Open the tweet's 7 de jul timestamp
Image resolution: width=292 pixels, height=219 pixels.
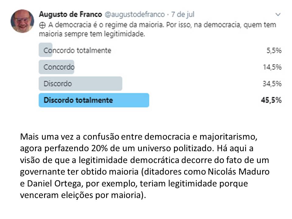click(x=182, y=14)
